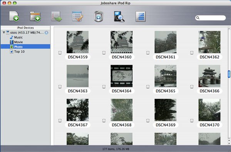Click the DSCN4366 file name label

[209, 91]
